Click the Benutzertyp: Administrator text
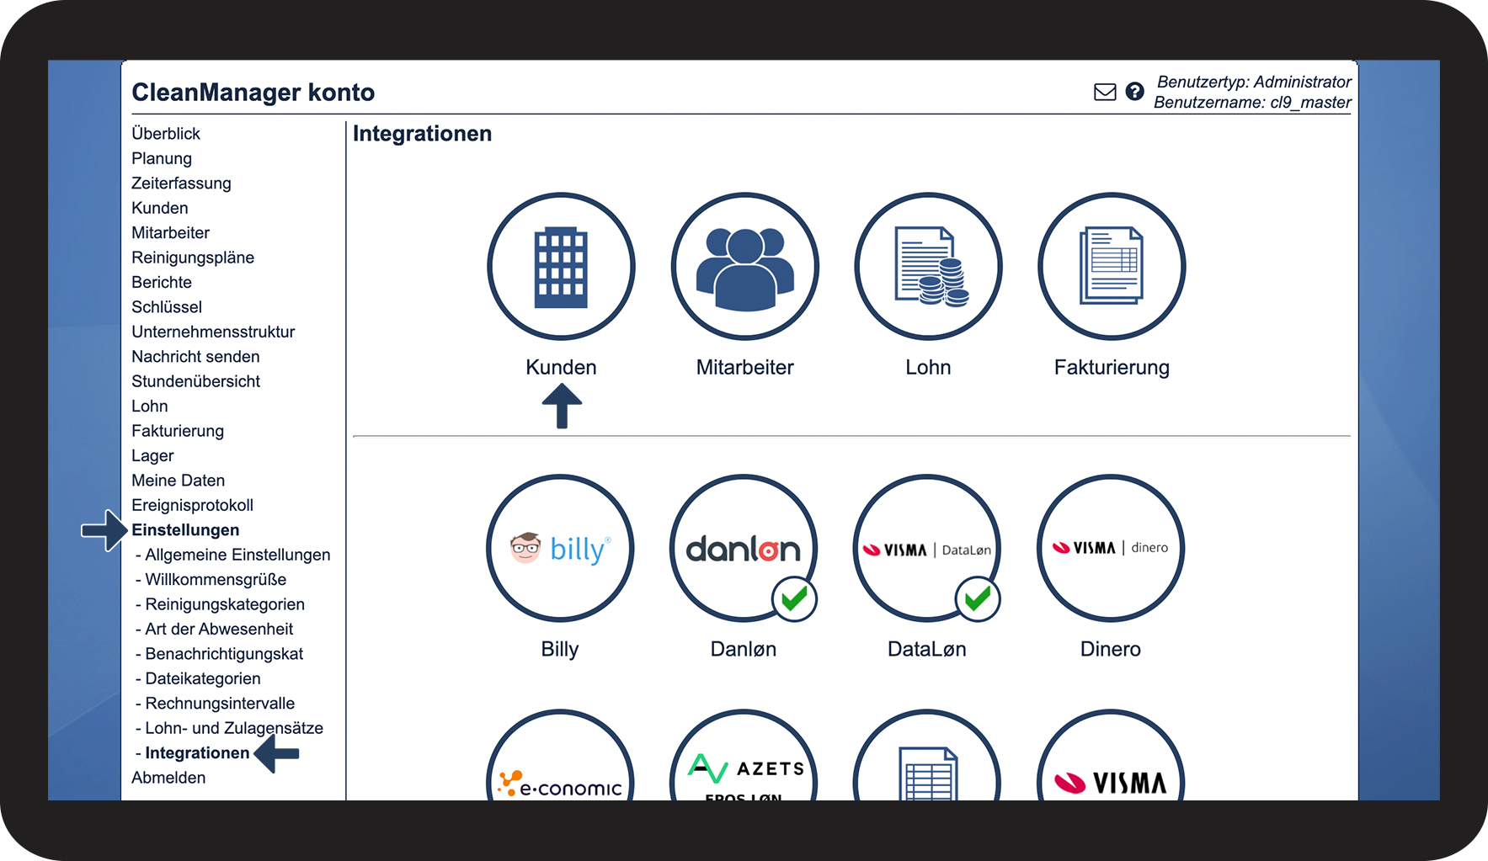This screenshot has height=861, width=1488. (x=1254, y=82)
